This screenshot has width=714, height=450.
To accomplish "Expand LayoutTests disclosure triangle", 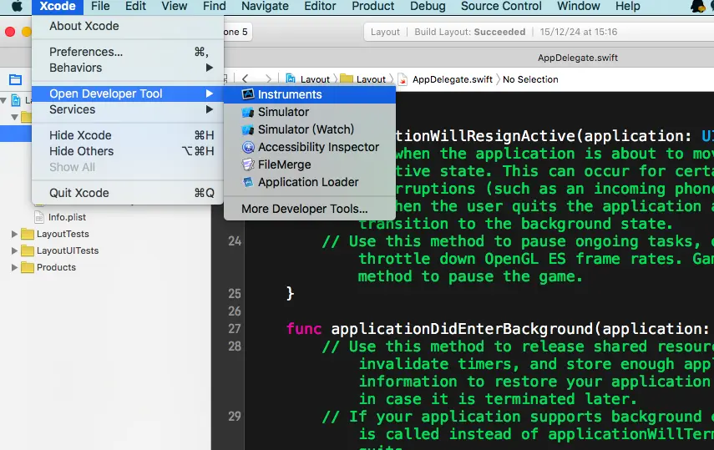I will [x=14, y=234].
